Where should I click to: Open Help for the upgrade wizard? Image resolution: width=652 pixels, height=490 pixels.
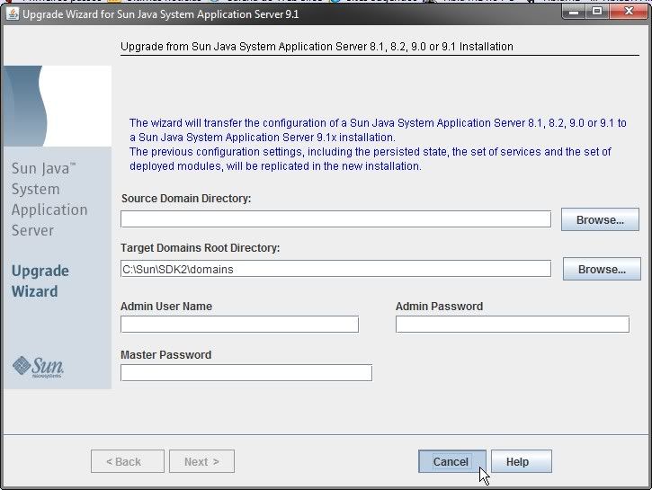(x=522, y=461)
